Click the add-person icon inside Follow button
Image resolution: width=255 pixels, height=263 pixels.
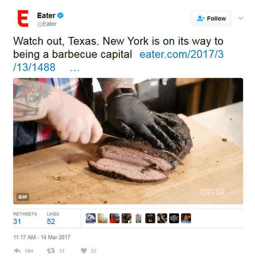coord(200,18)
